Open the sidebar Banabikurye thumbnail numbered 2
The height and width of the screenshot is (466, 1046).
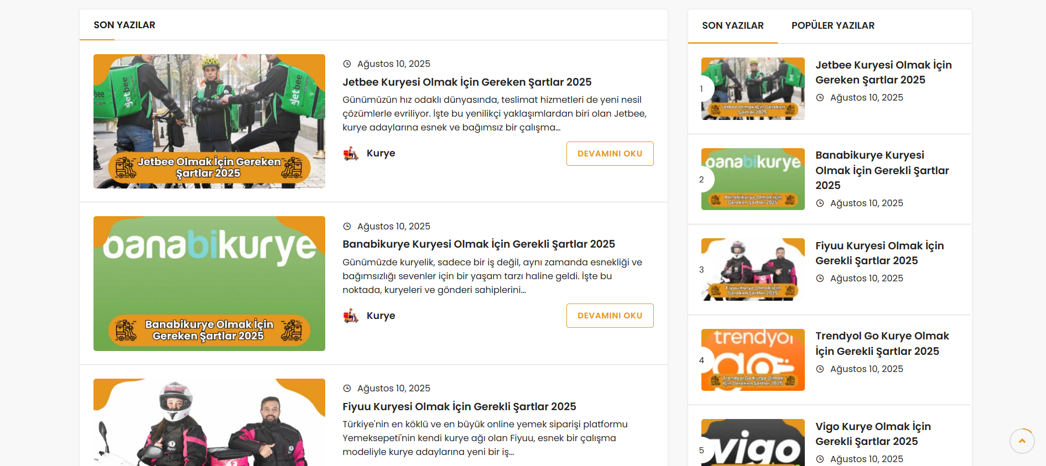tap(753, 179)
